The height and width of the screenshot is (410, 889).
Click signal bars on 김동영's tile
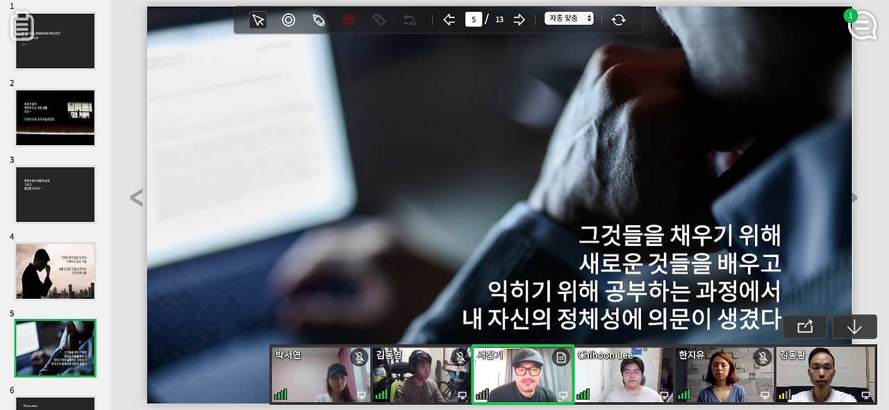[x=381, y=394]
